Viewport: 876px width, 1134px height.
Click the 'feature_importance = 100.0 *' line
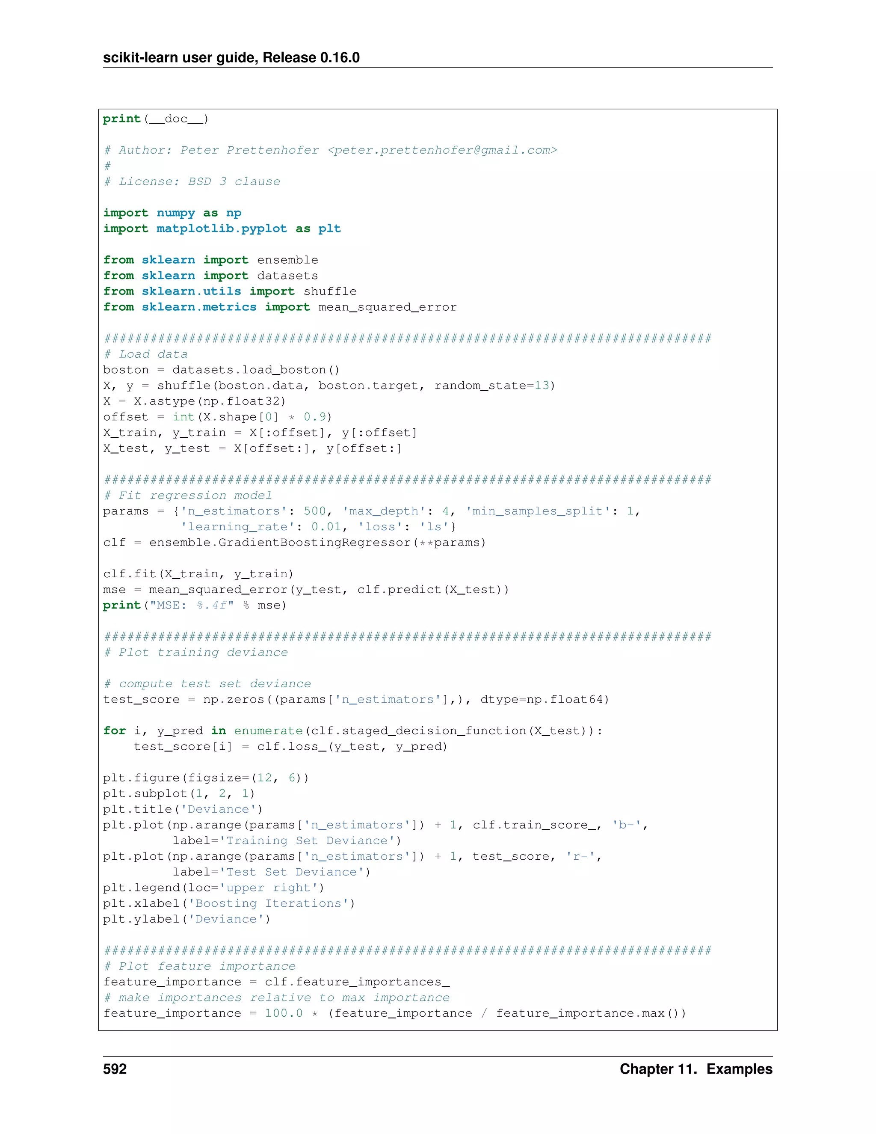point(394,1013)
